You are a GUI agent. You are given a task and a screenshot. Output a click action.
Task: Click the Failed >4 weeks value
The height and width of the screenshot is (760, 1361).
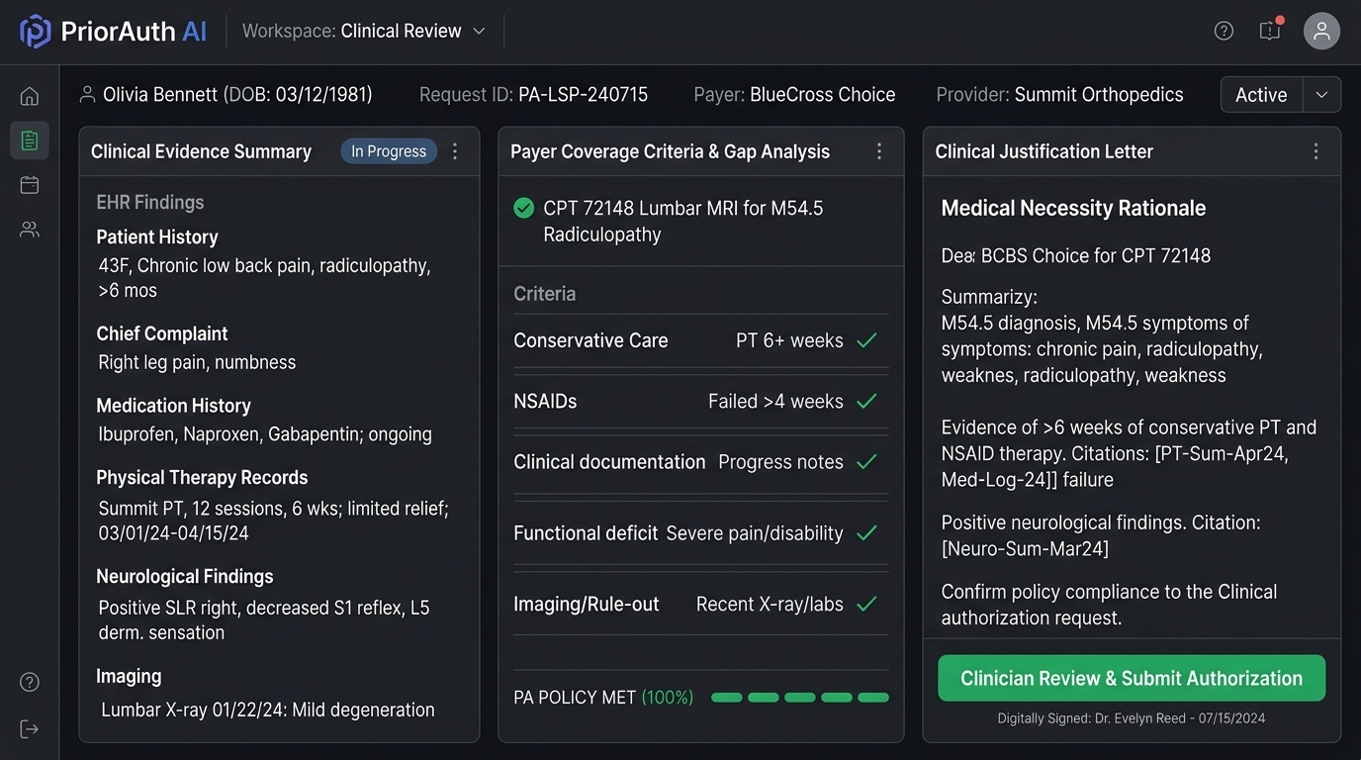[x=775, y=401]
